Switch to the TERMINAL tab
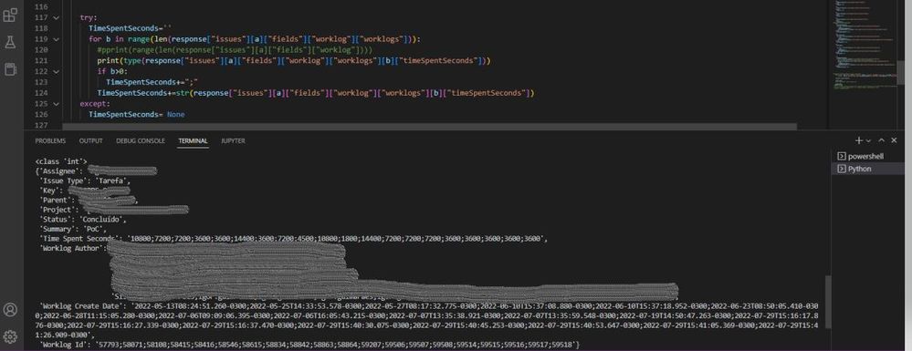912x351 pixels. coord(193,141)
